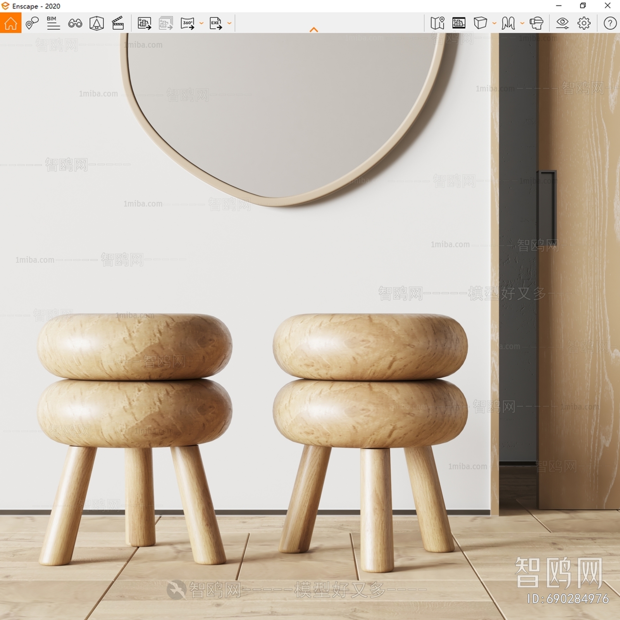Close the Enscape window

point(608,6)
